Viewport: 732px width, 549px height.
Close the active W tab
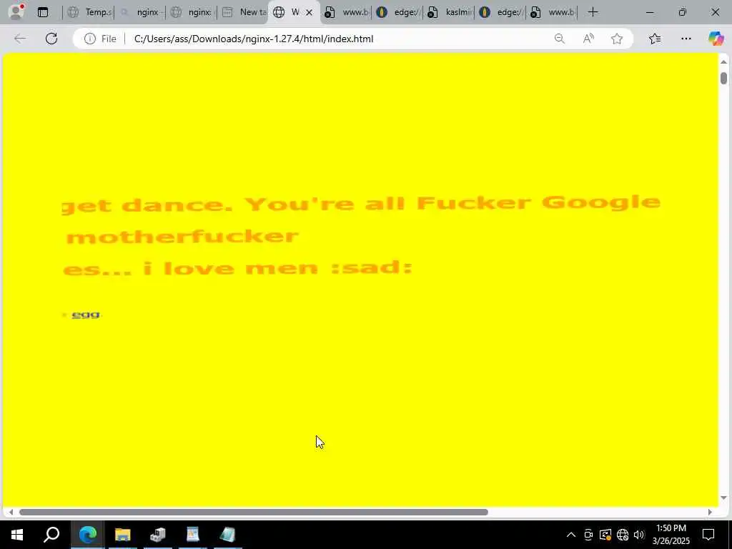(309, 13)
